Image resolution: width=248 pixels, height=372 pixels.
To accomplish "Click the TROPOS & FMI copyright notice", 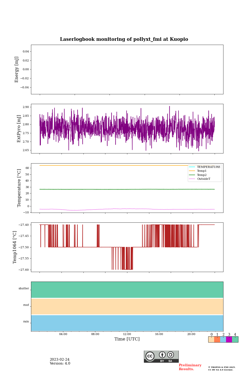I will 222,368.
